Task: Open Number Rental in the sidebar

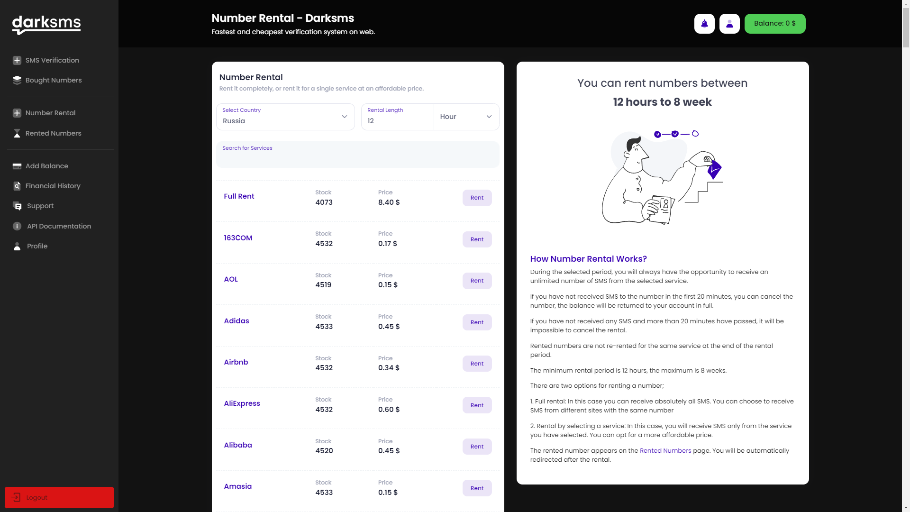Action: tap(50, 113)
